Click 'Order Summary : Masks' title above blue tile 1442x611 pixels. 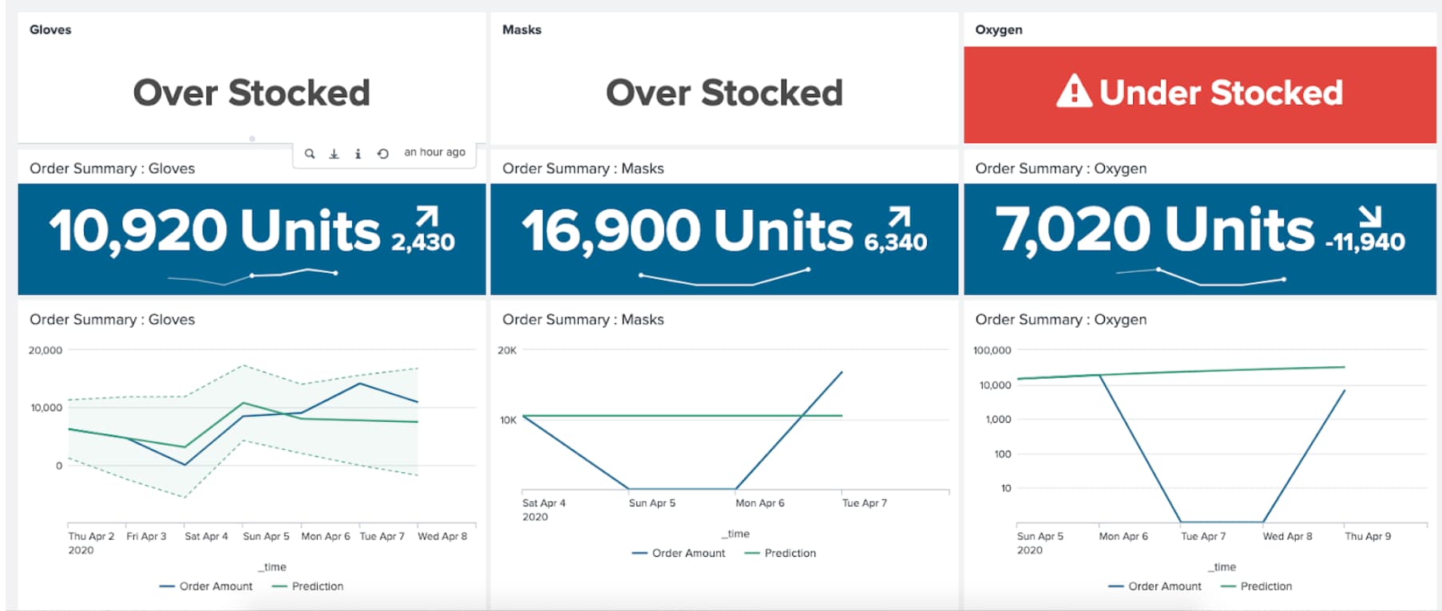coord(583,168)
